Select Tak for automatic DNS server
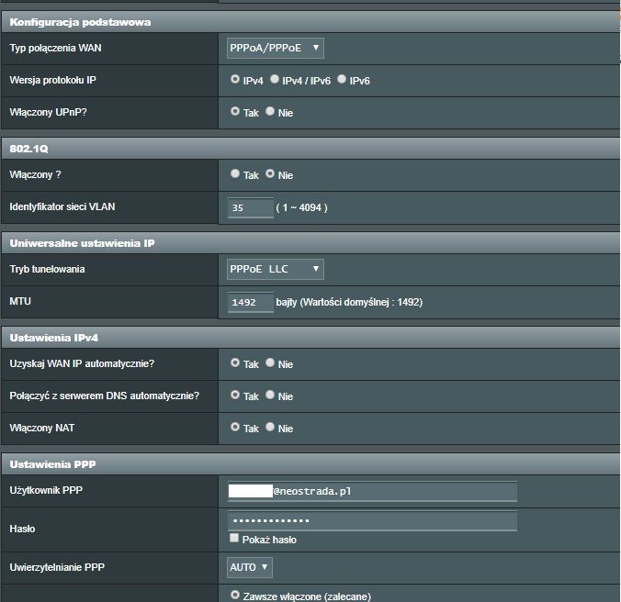621x602 pixels. coord(235,396)
